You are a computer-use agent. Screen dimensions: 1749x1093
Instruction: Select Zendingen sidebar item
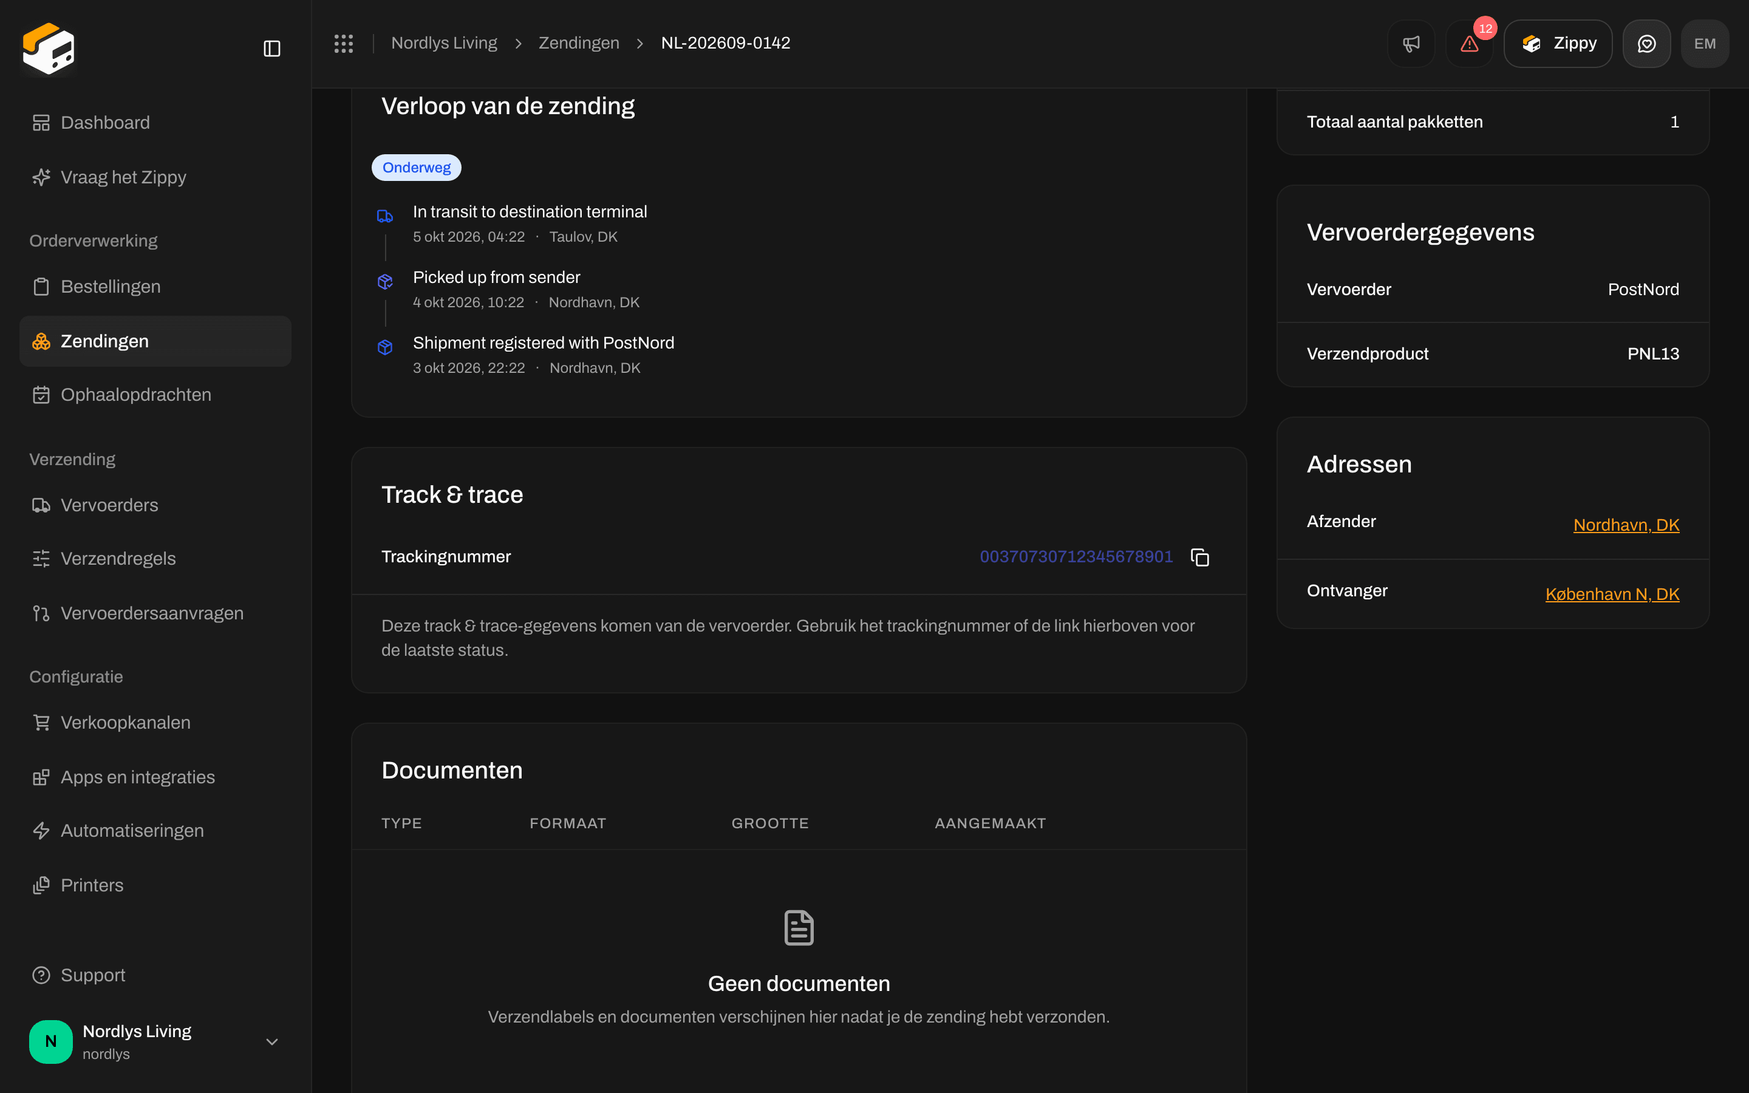click(155, 341)
